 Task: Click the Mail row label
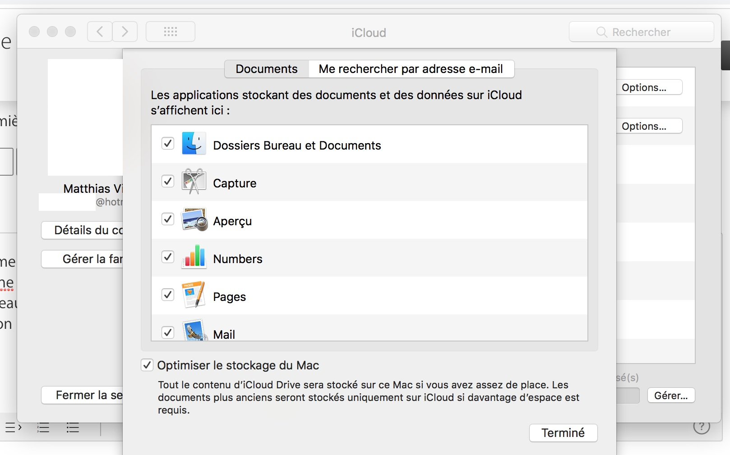[224, 334]
